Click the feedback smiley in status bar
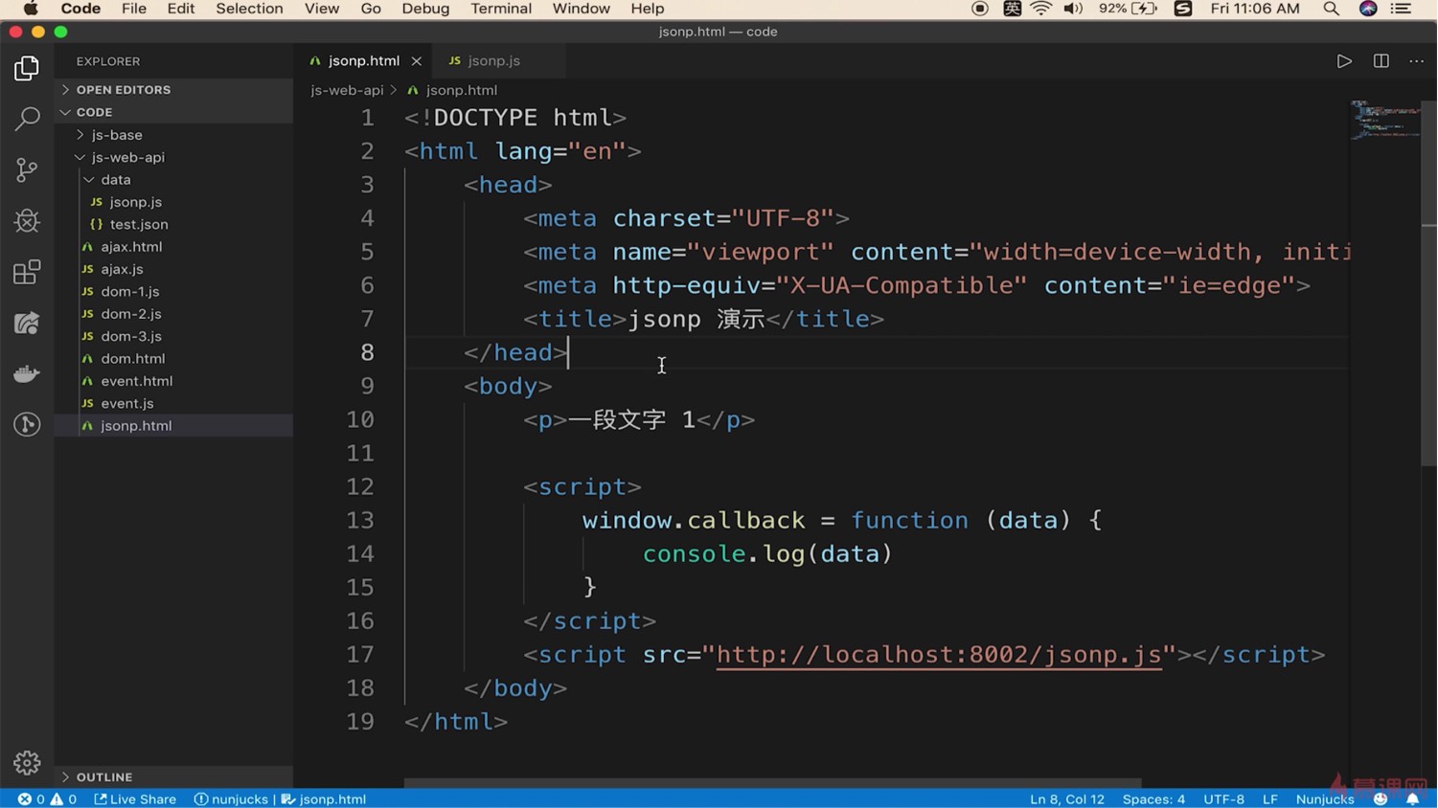The height and width of the screenshot is (808, 1438). tap(1381, 799)
